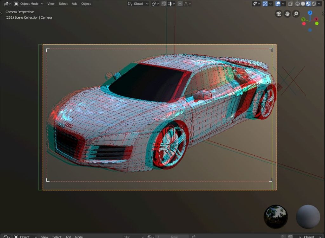The height and width of the screenshot is (238, 325).
Task: Open the Select menu in viewport header
Action: pos(63,4)
